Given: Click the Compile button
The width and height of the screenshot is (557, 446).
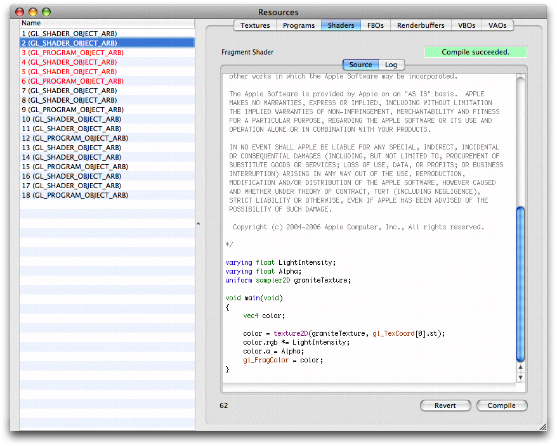Looking at the screenshot, I should click(502, 405).
